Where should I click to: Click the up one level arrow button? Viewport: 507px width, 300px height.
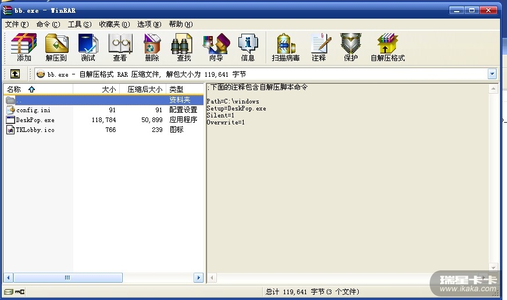point(15,74)
